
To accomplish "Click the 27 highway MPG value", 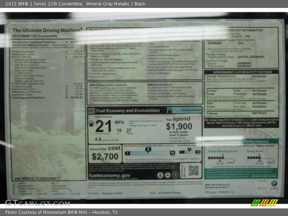I will pos(129,130).
